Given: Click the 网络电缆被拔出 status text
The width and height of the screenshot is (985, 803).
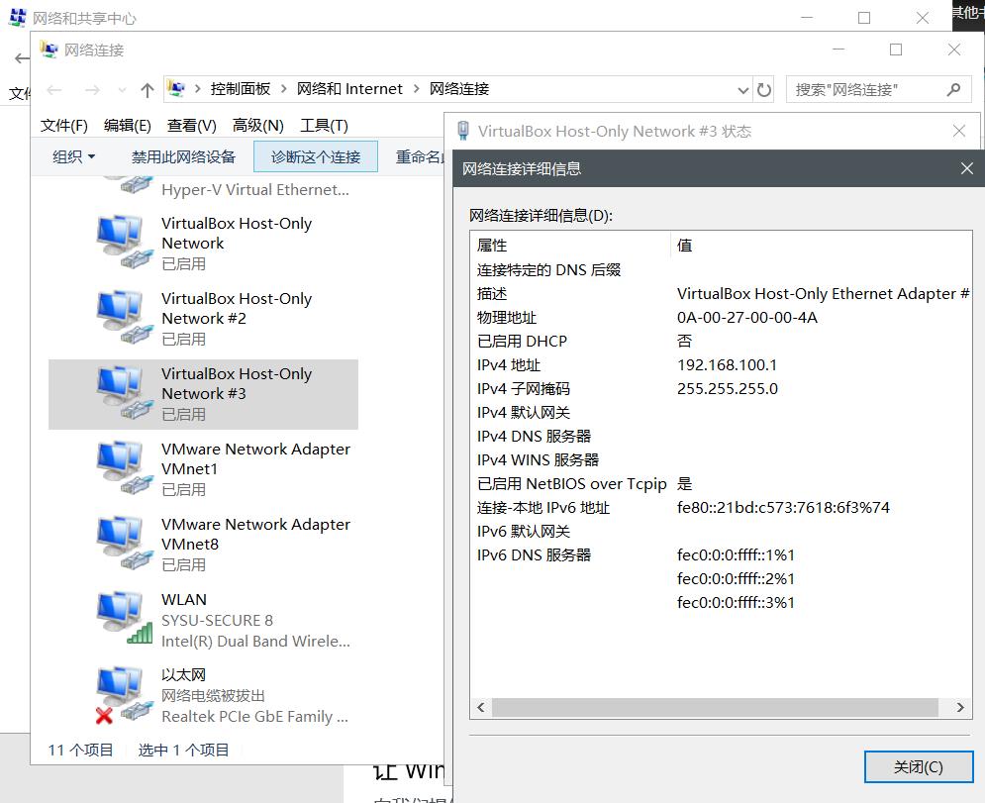Looking at the screenshot, I should [x=213, y=695].
